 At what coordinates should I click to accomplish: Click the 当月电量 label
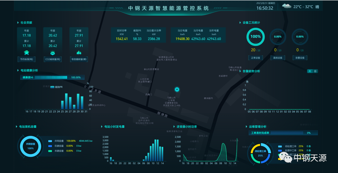coord(198,31)
